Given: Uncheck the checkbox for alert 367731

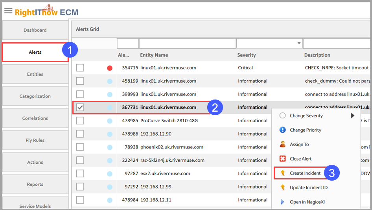Looking at the screenshot, I should (x=80, y=107).
